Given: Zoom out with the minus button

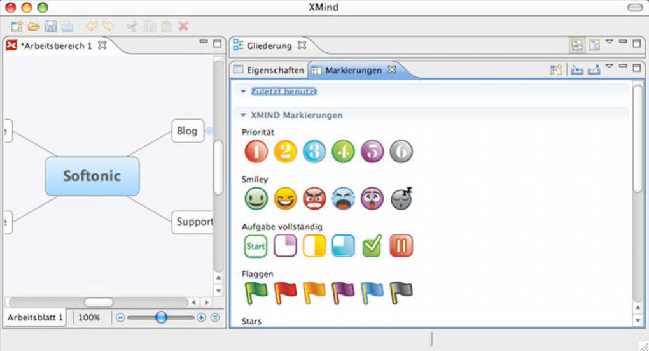Looking at the screenshot, I should pyautogui.click(x=120, y=317).
